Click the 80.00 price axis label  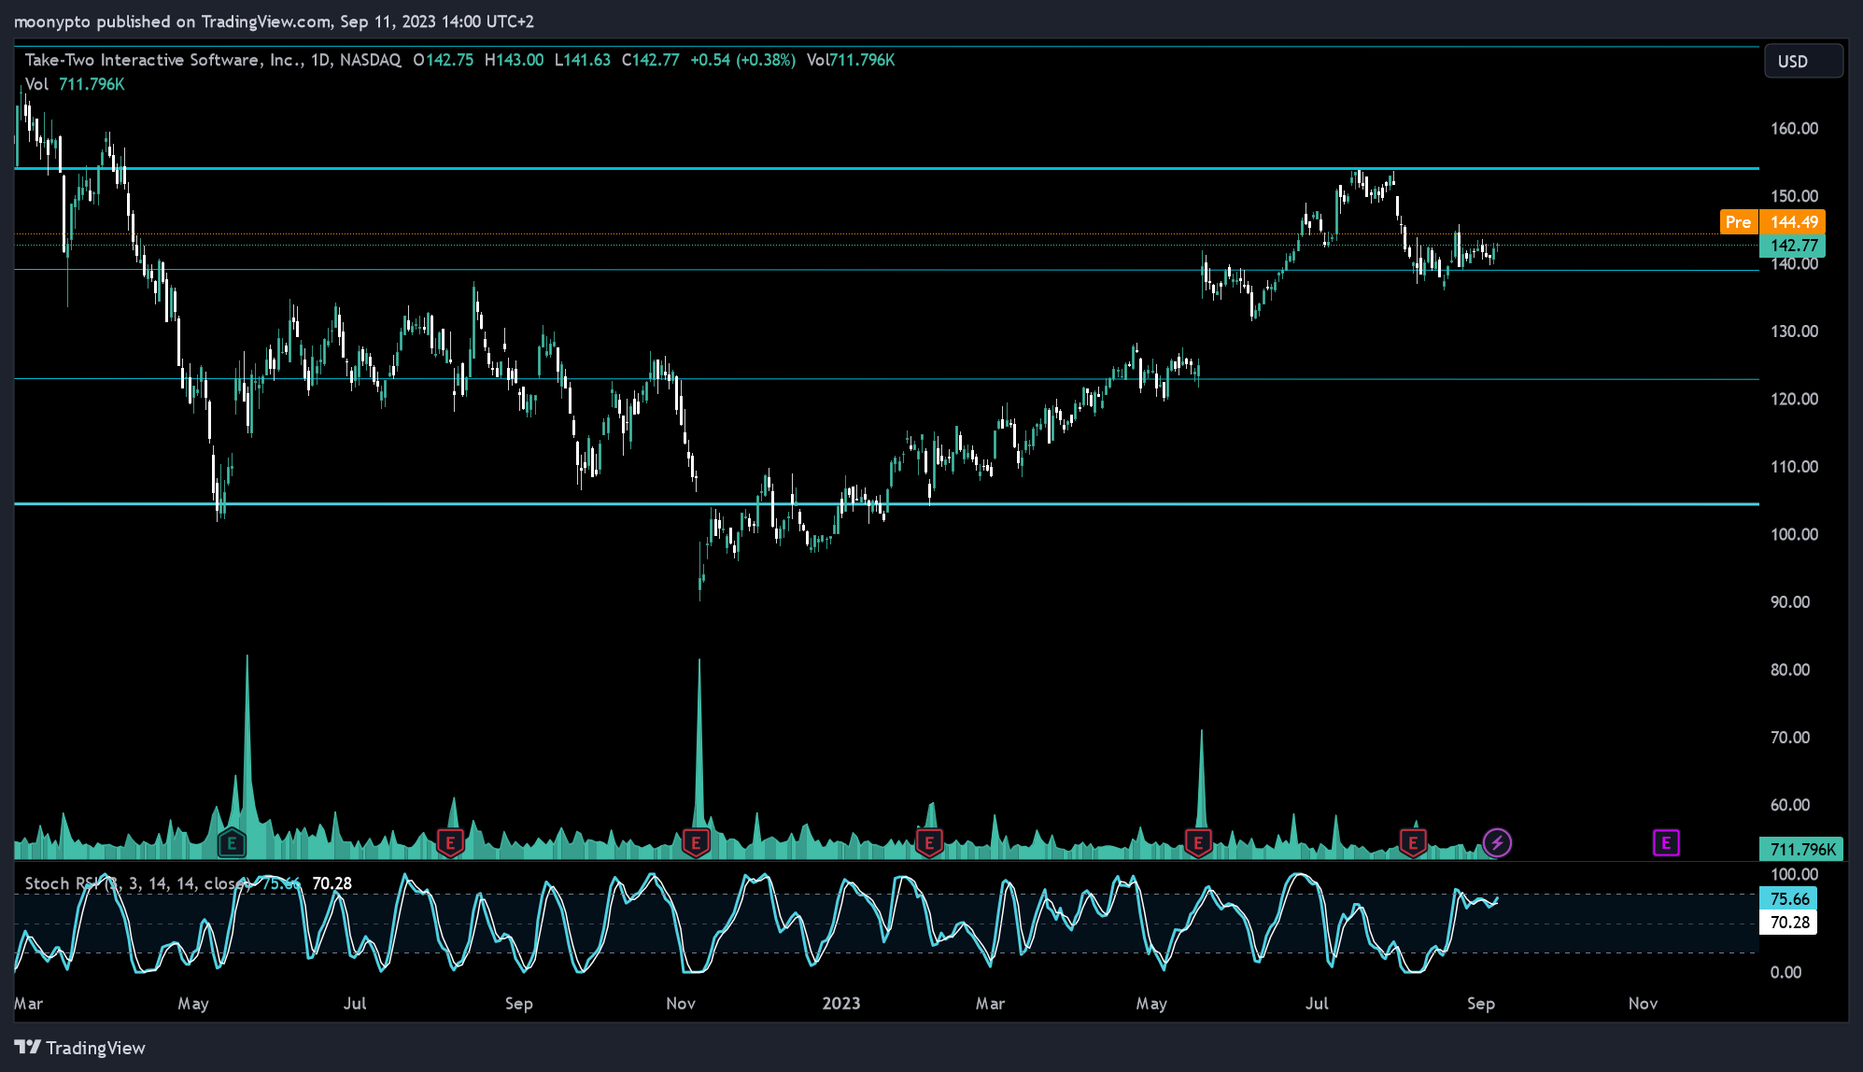(x=1790, y=670)
